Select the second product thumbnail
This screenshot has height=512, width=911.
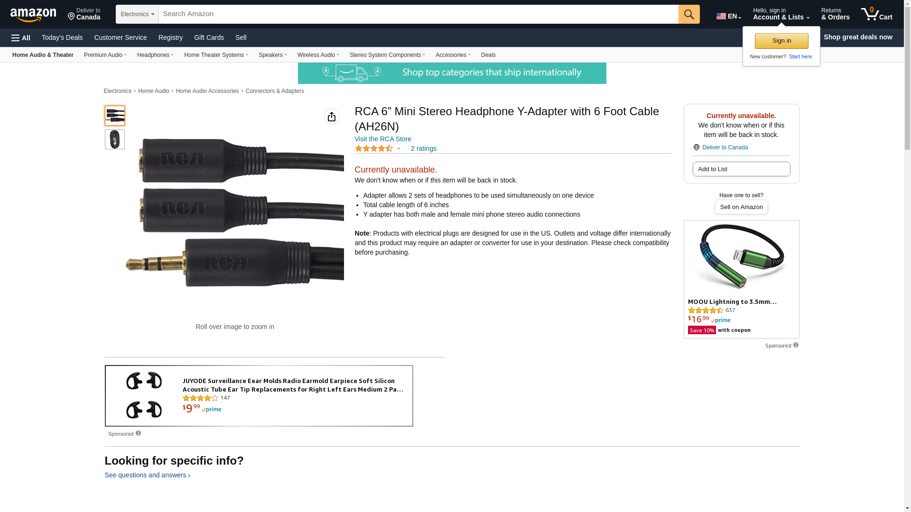115,139
